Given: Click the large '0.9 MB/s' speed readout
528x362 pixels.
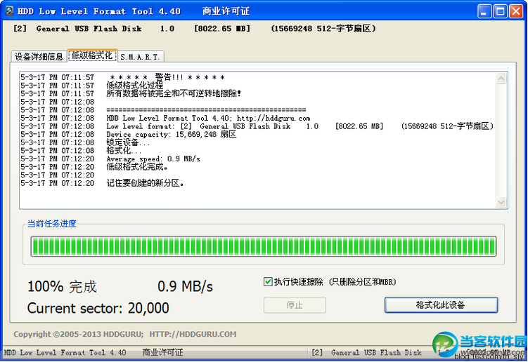Looking at the screenshot, I should (x=185, y=287).
